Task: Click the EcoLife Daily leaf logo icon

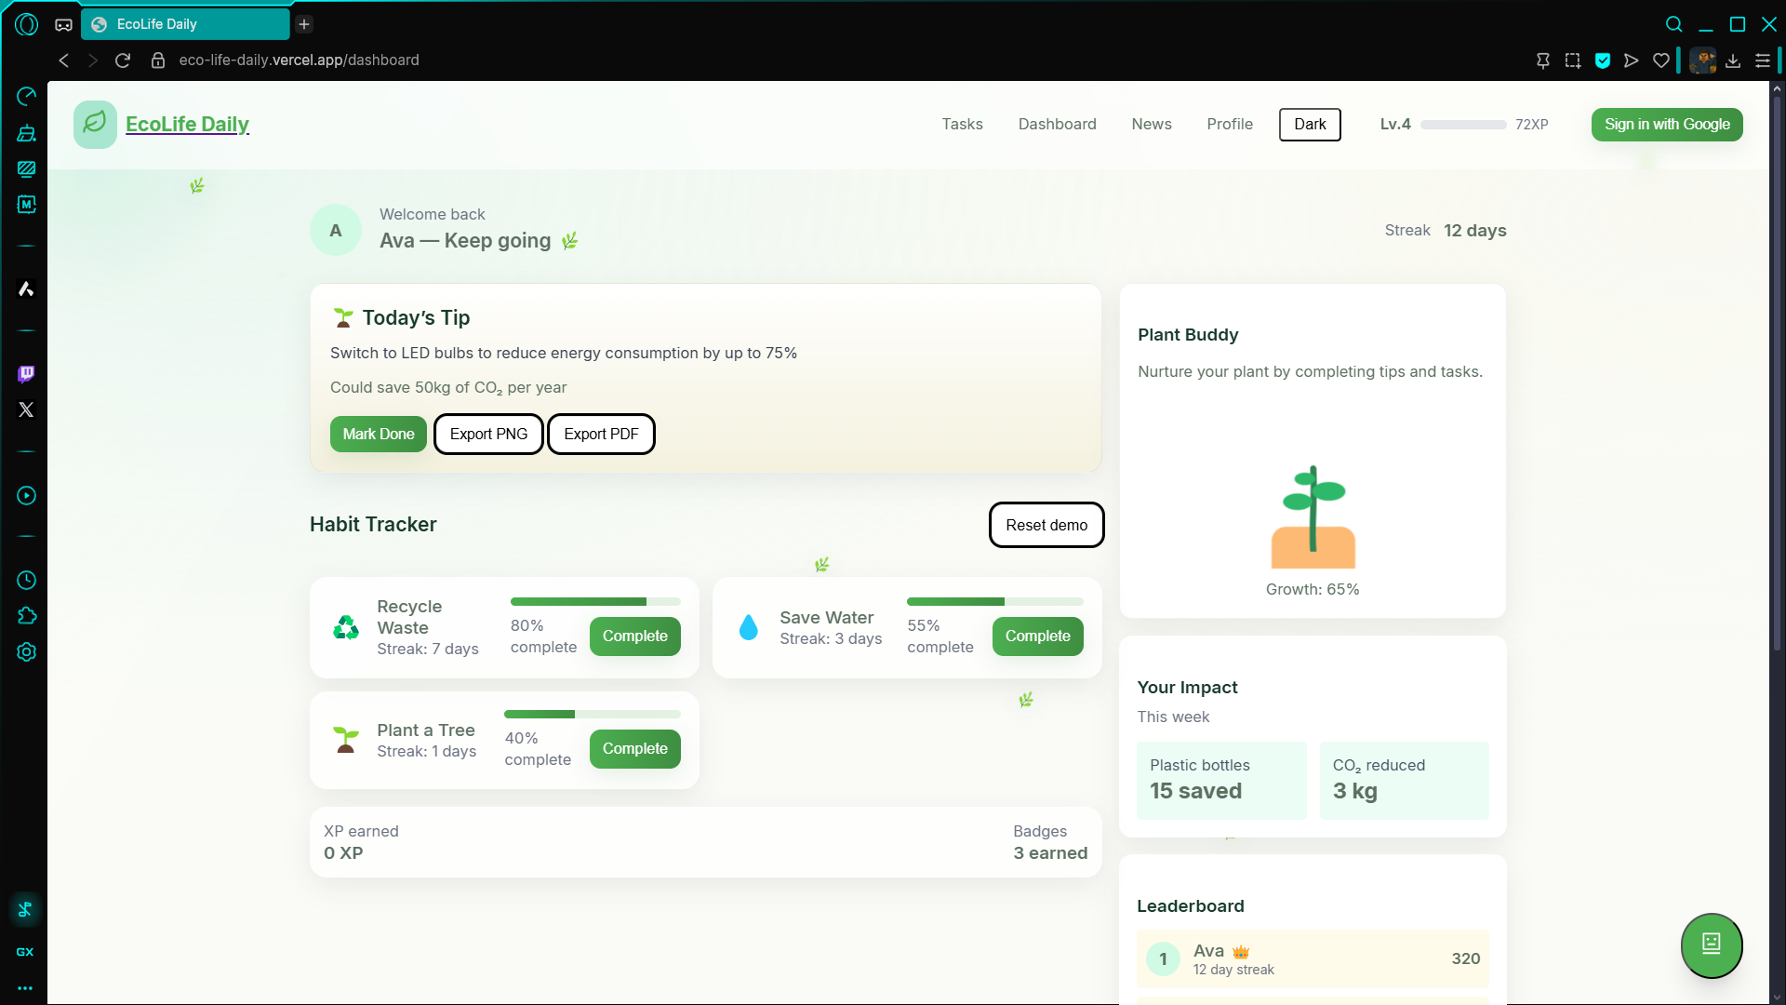Action: [x=95, y=124]
